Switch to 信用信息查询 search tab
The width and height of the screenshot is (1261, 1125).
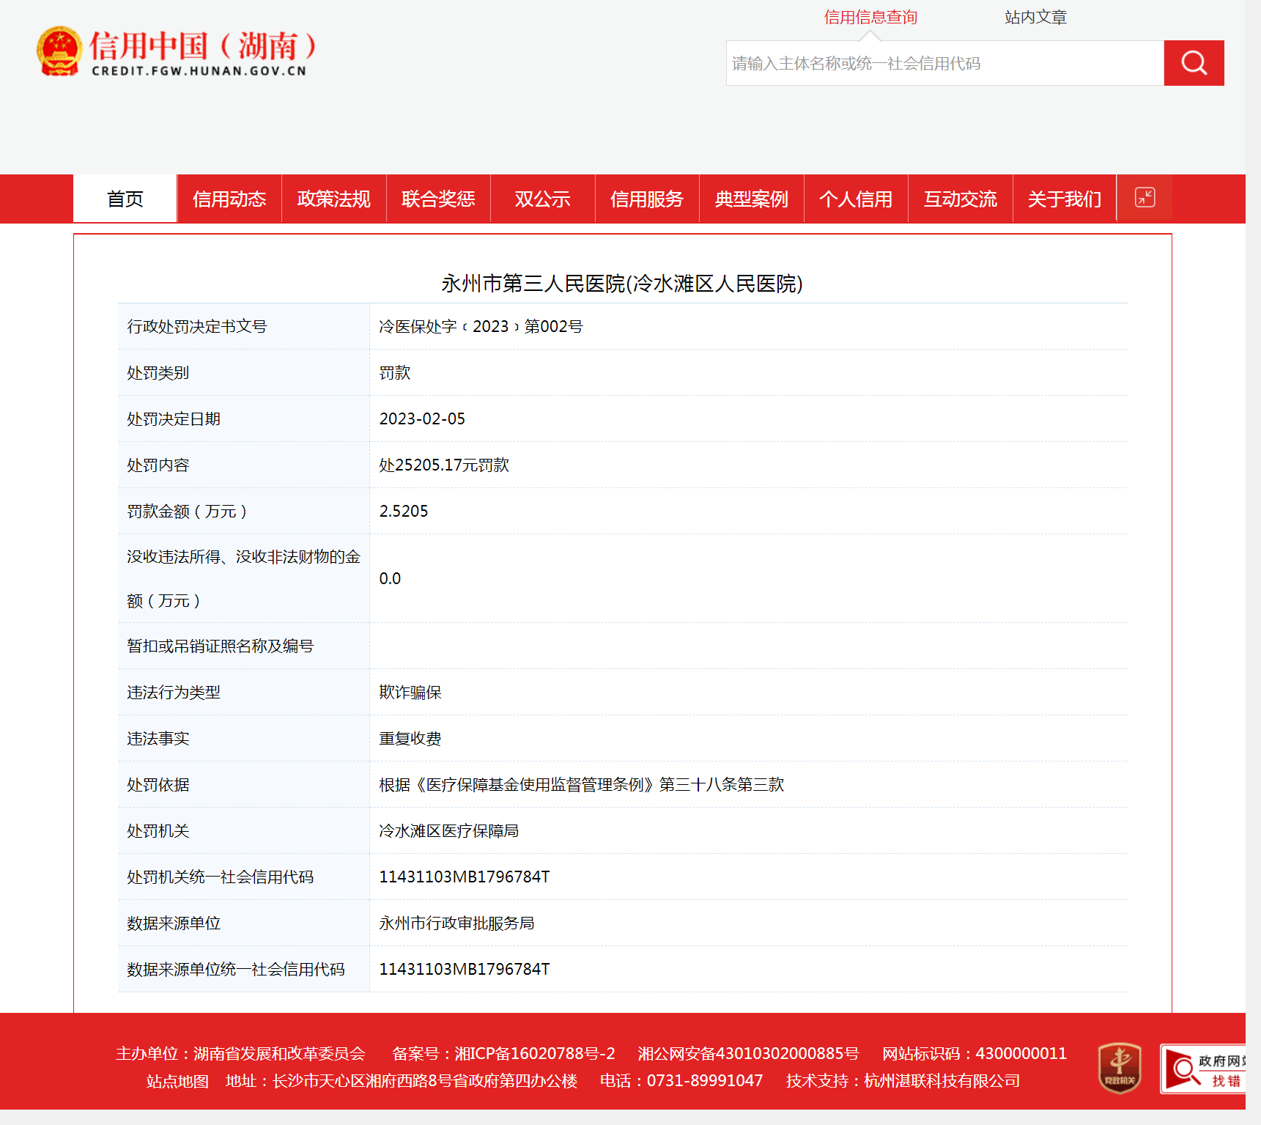870,18
